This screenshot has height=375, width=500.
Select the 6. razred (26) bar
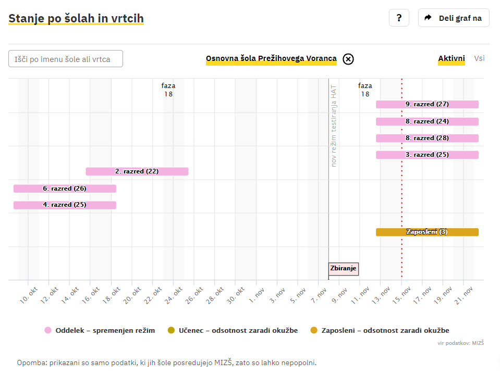click(x=65, y=189)
